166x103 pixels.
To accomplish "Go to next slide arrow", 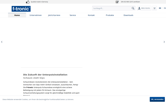I will pyautogui.click(x=164, y=42).
